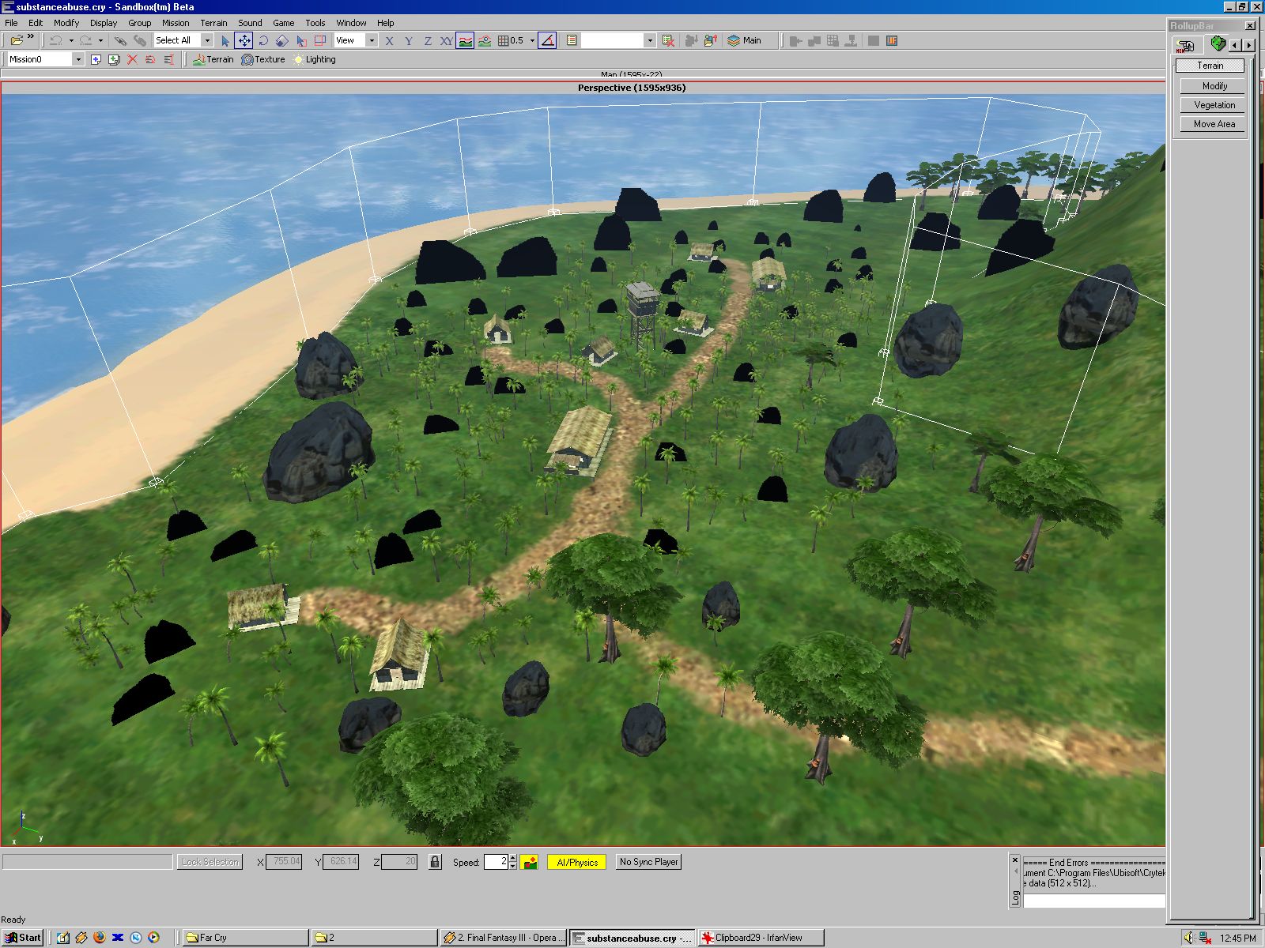This screenshot has height=948, width=1265.
Task: Open the Redo history dropdown arrow
Action: point(100,40)
